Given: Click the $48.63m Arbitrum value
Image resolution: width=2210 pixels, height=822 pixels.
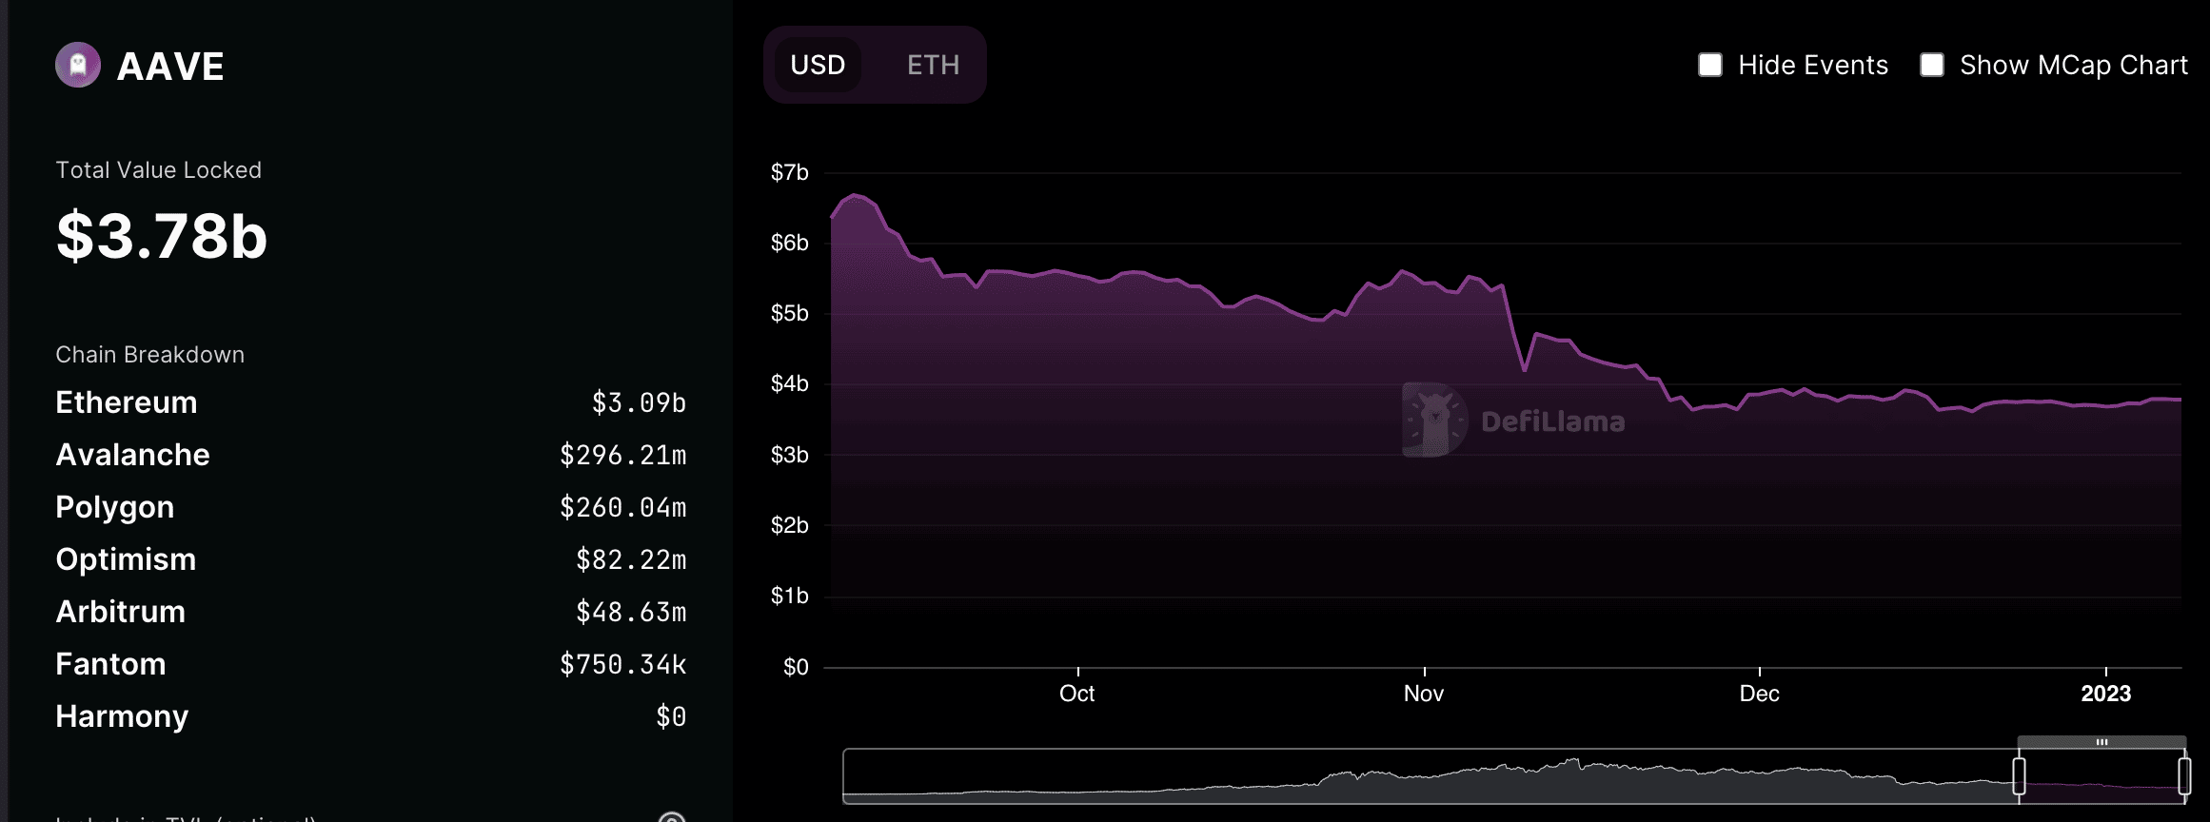Looking at the screenshot, I should (631, 613).
